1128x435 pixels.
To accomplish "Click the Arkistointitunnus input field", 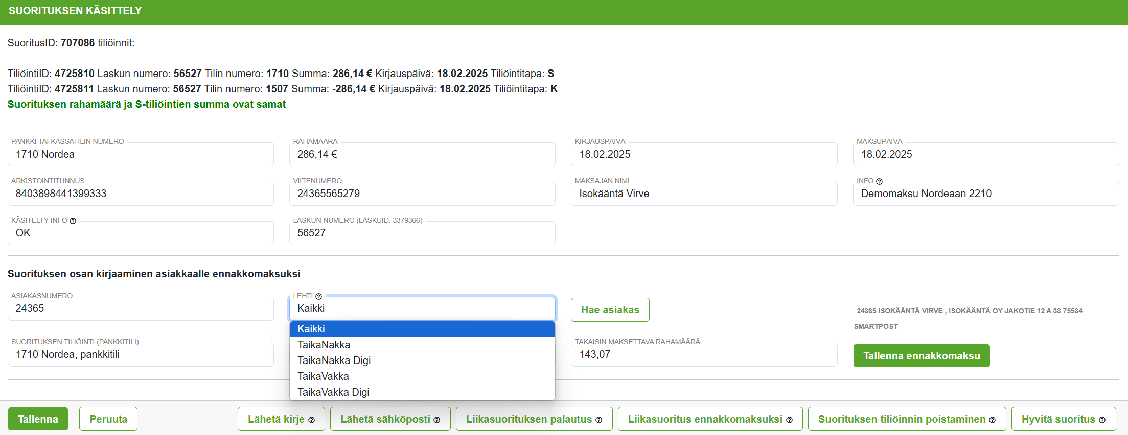I will 141,194.
